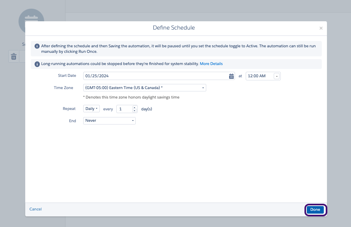Click the down arrow to decrease day interval
The width and height of the screenshot is (351, 227).
click(134, 110)
